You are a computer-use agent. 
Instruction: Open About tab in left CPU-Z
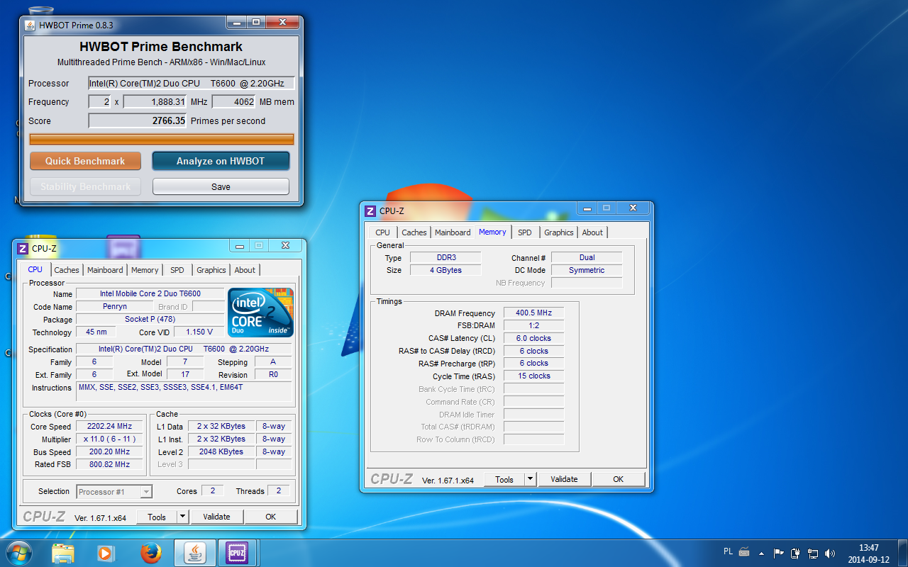point(245,270)
